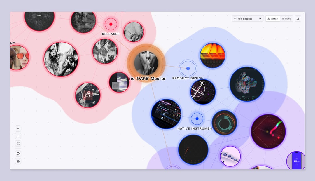
Task: Click the chevron in All Categories filter
Action: click(260, 19)
